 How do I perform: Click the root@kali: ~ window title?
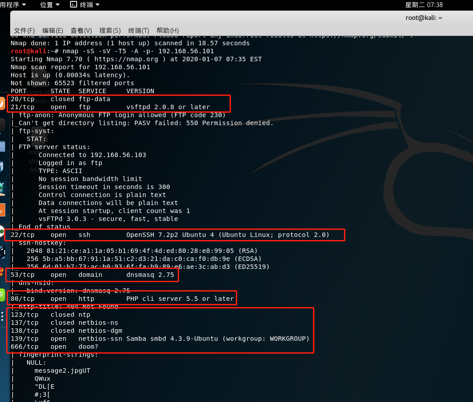tap(423, 18)
